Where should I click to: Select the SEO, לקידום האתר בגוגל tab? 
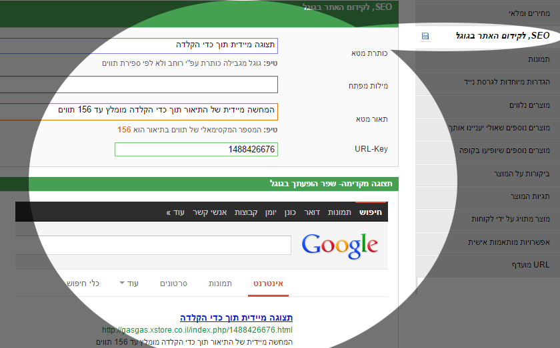tap(503, 36)
